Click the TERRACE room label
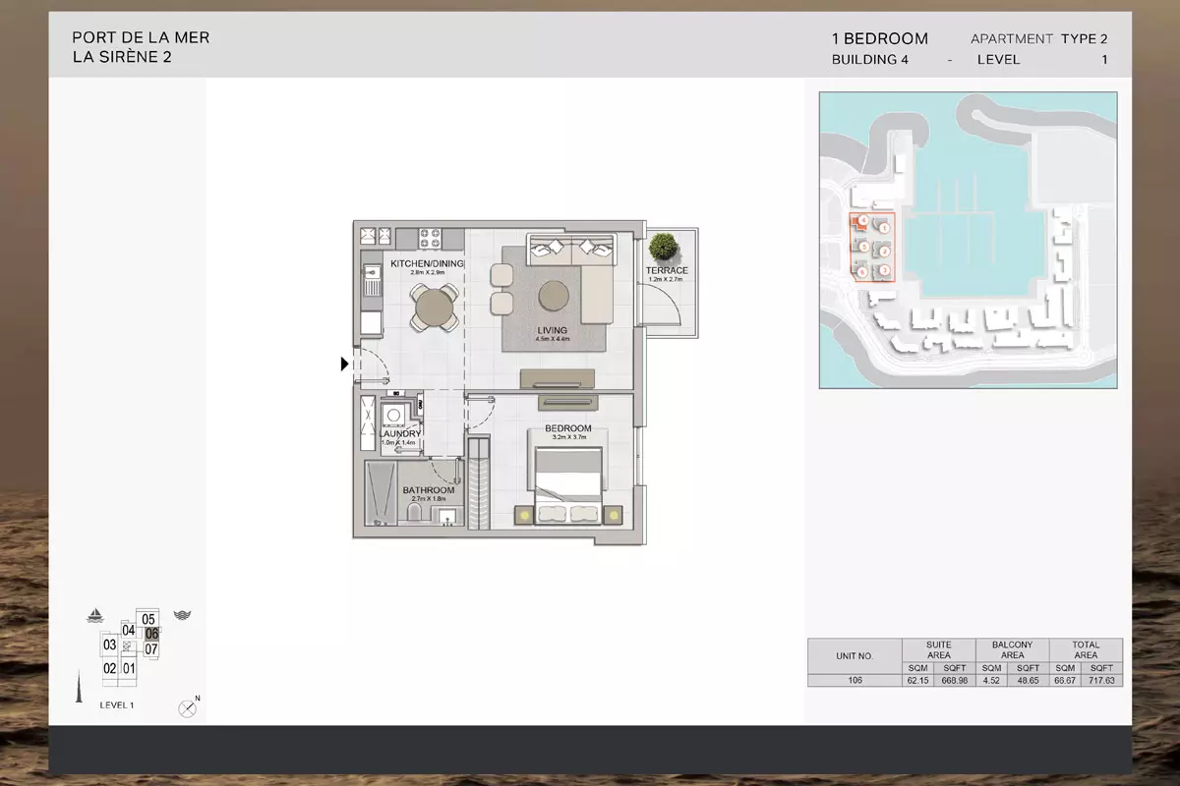 667,270
